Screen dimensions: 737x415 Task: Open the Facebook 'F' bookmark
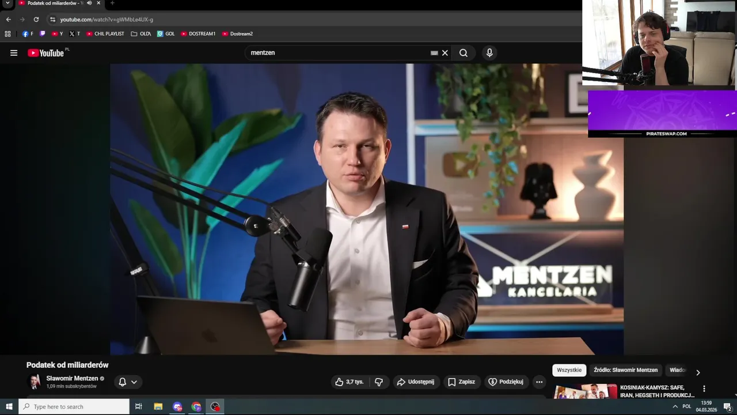[28, 34]
